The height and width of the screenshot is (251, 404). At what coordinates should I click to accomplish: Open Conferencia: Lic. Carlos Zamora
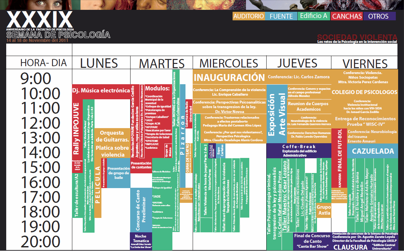coord(299,77)
